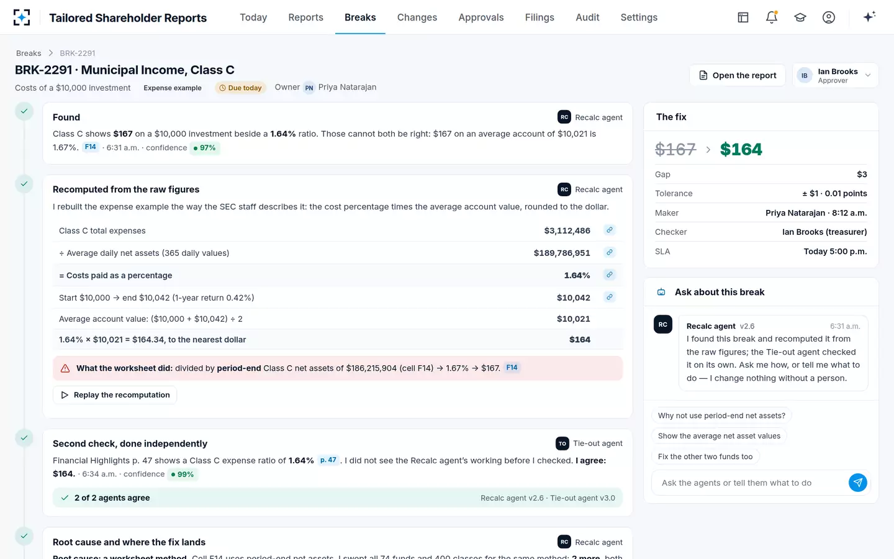Click the Ask the agents input field
The height and width of the screenshot is (559, 894).
[750, 483]
